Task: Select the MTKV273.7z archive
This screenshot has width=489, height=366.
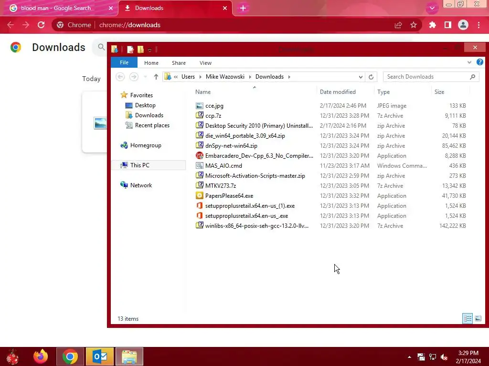Action: (221, 186)
